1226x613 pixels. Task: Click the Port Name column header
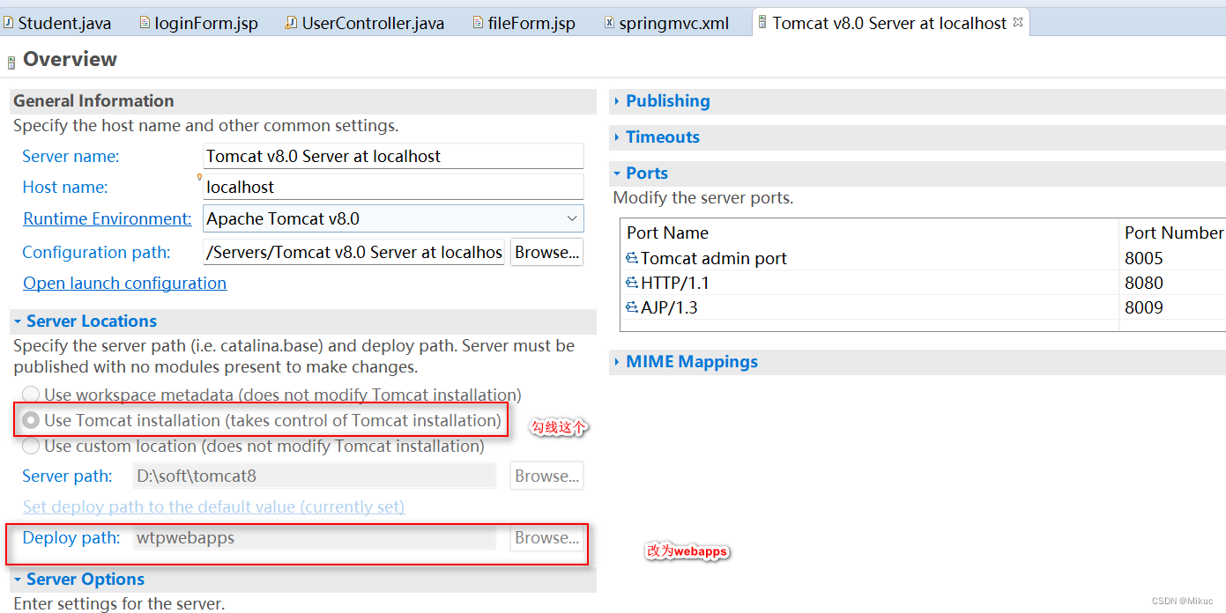pos(870,233)
